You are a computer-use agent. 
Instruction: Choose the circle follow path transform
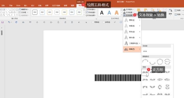(x=160, y=62)
